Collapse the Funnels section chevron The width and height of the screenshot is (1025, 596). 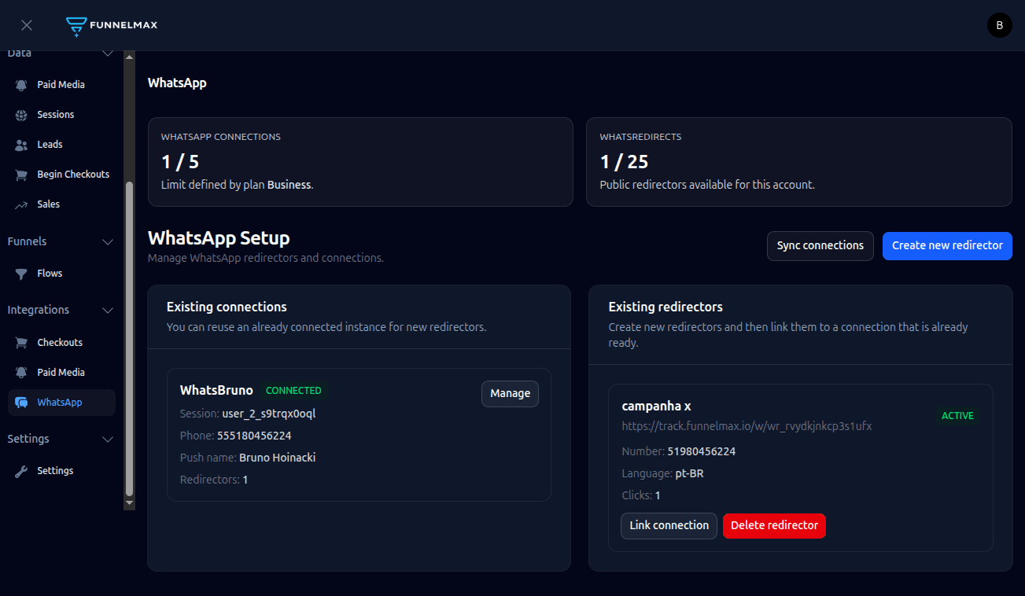coord(108,241)
